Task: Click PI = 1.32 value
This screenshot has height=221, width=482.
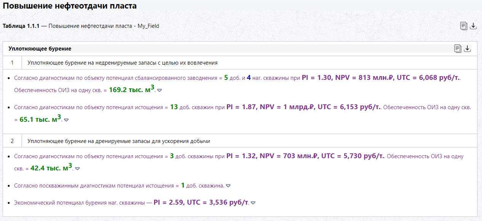Action: click(241, 156)
